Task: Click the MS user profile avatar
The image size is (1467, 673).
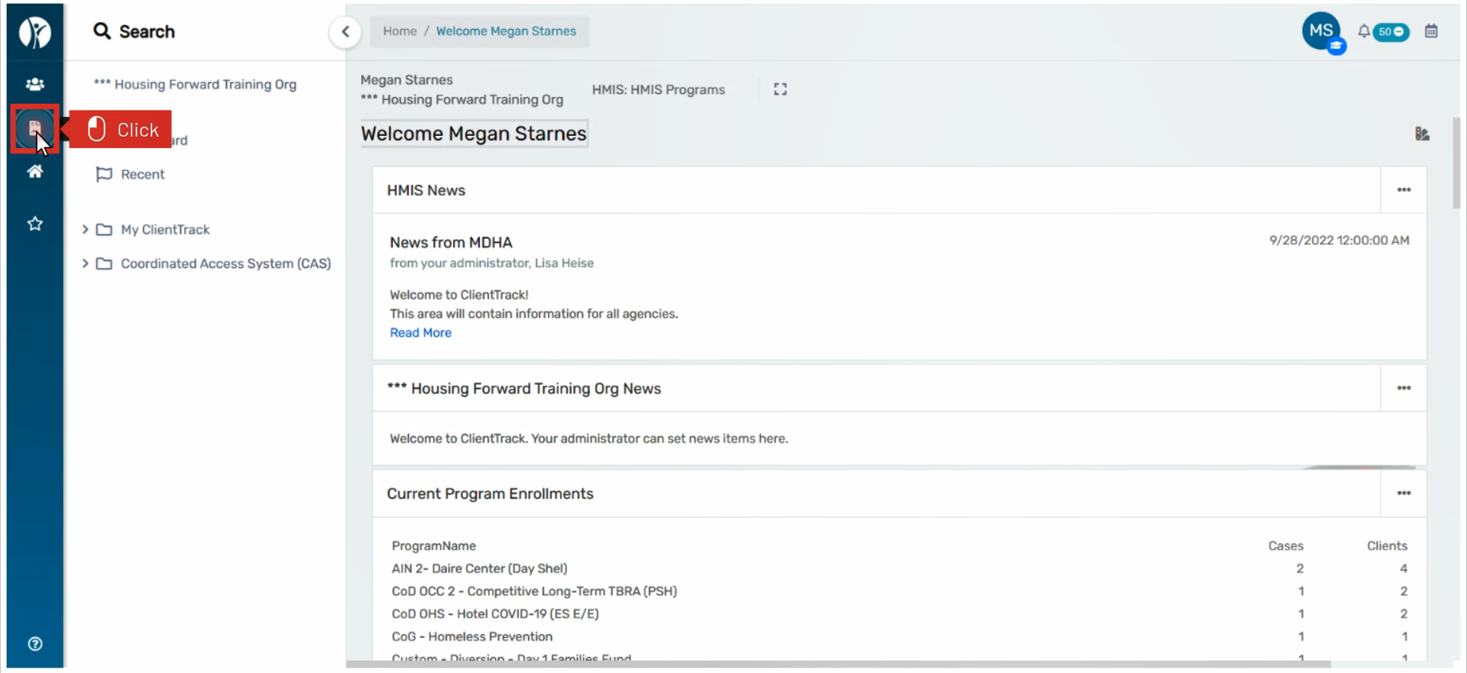Action: click(x=1320, y=31)
